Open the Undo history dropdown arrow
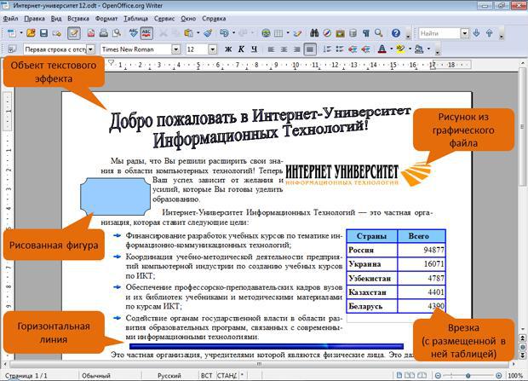This screenshot has height=381, width=528. pos(233,33)
